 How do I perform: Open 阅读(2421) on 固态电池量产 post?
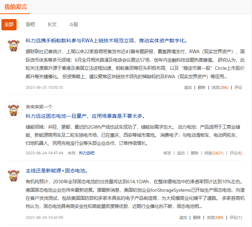pos(214,153)
